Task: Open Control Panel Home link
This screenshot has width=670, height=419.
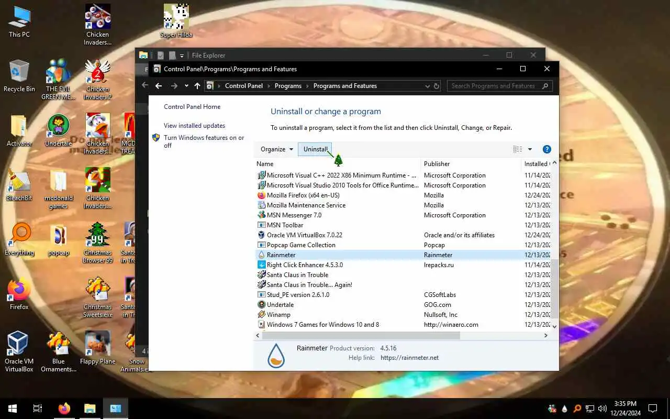Action: [192, 107]
